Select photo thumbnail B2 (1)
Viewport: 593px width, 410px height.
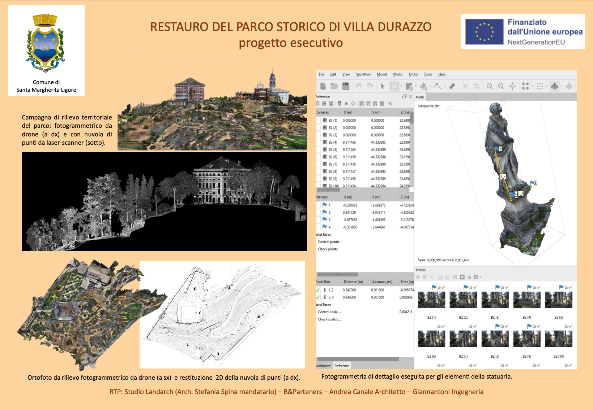431,300
